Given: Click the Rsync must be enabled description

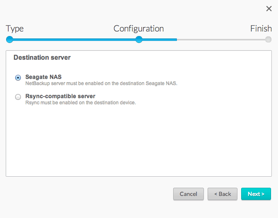Looking at the screenshot, I should (81, 102).
